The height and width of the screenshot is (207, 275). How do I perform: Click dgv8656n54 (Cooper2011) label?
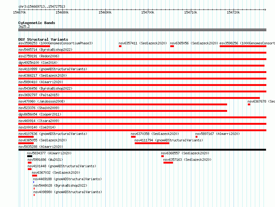pos(40,114)
